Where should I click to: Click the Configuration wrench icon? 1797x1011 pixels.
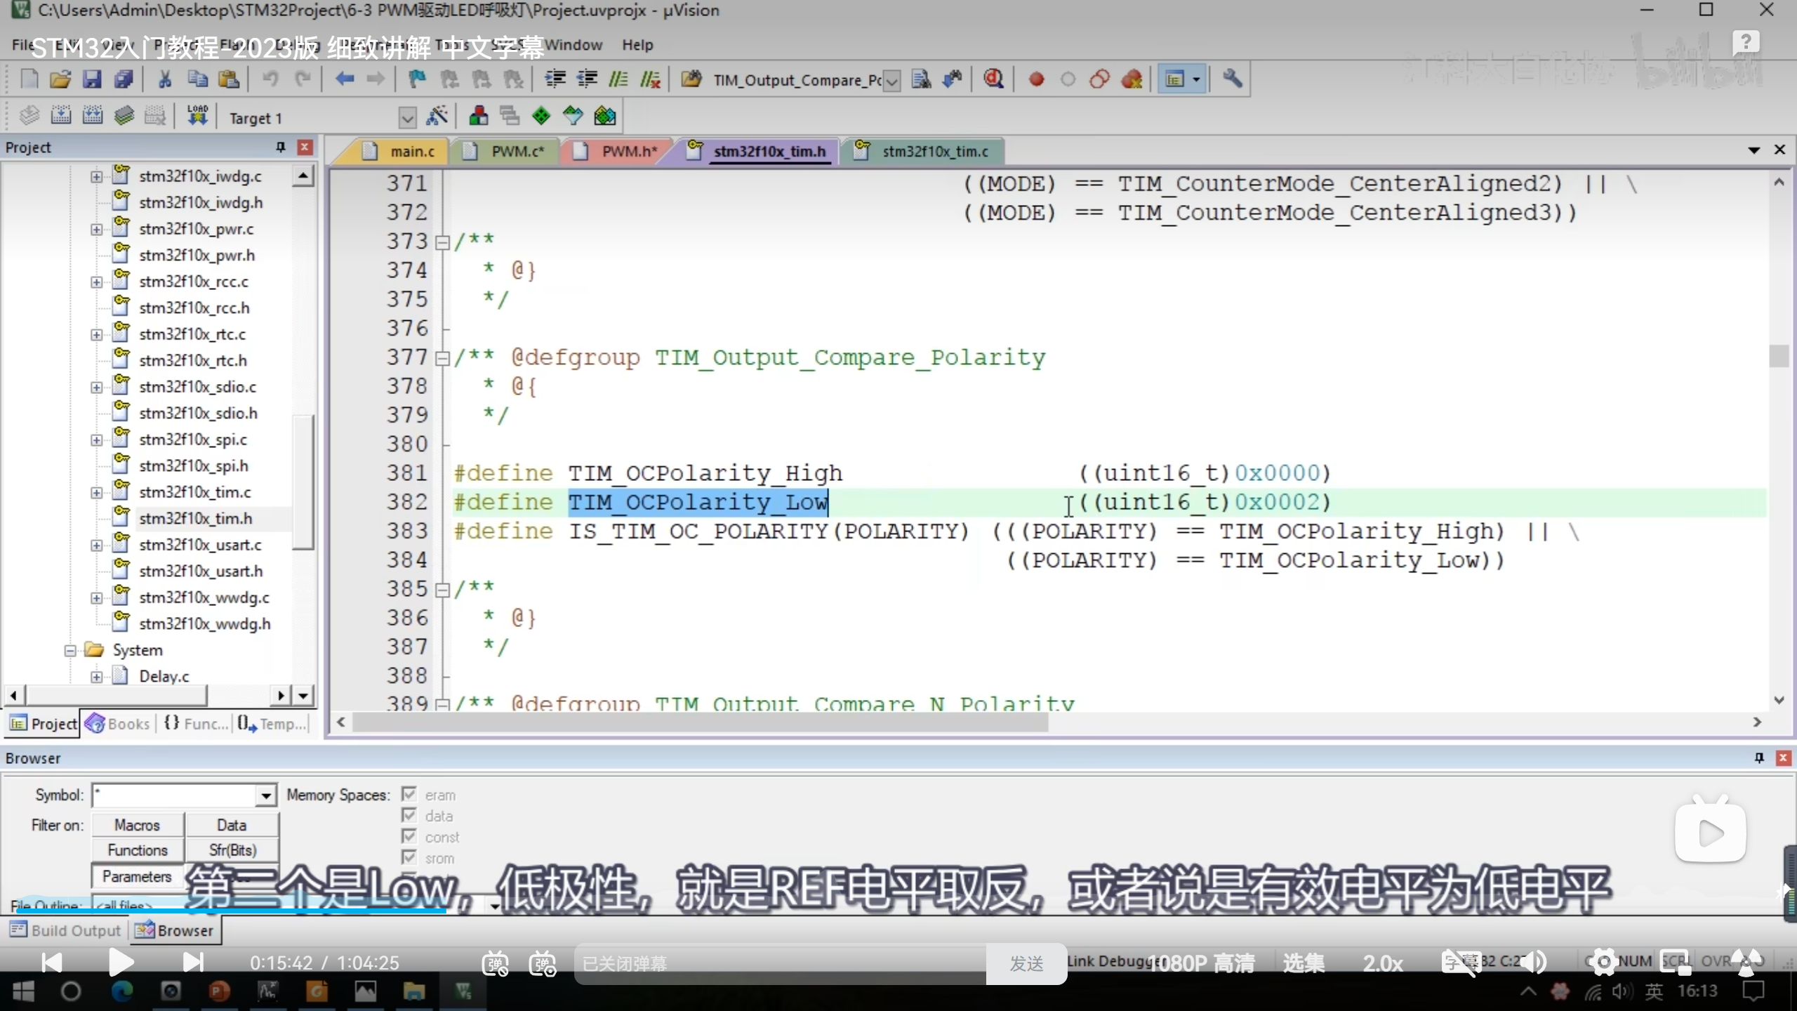tap(1232, 79)
